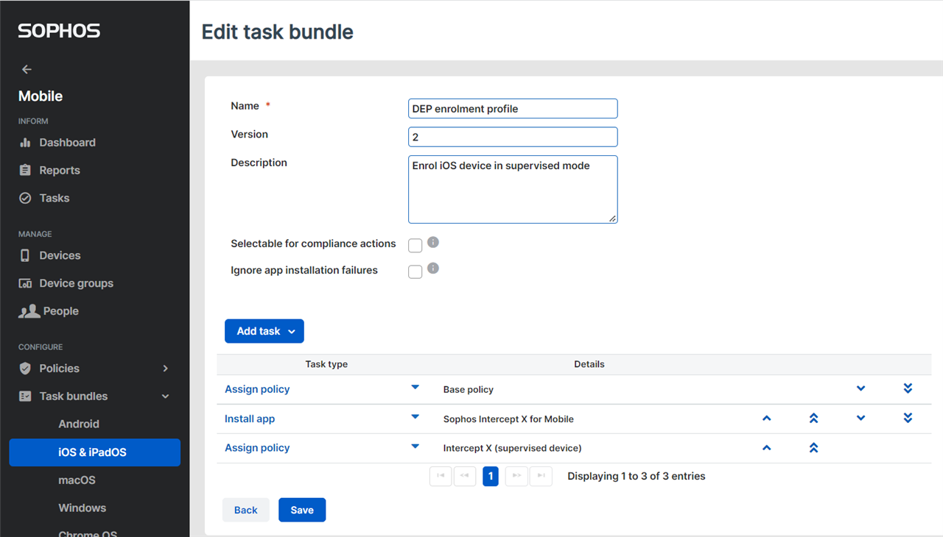Collapse the Task bundles sidebar section
Viewport: 943px width, 537px height.
(x=165, y=396)
